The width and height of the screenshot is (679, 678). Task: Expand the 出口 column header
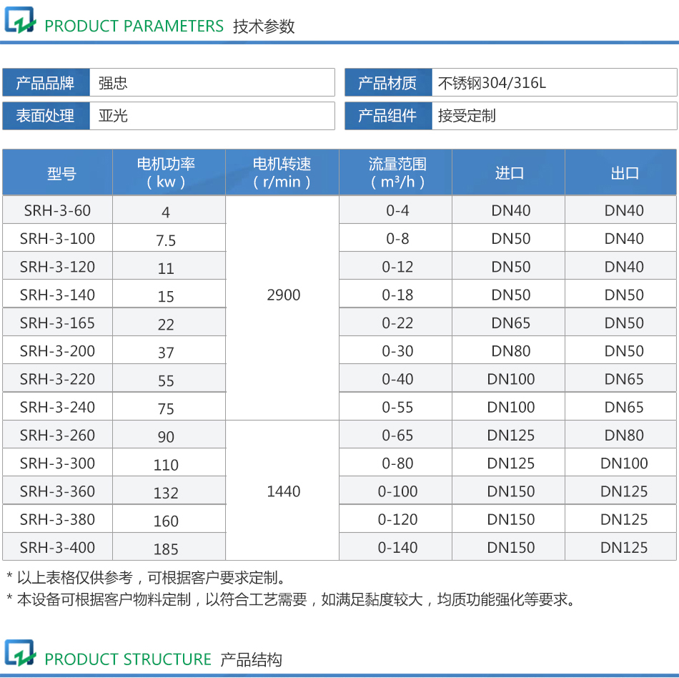[x=620, y=172]
